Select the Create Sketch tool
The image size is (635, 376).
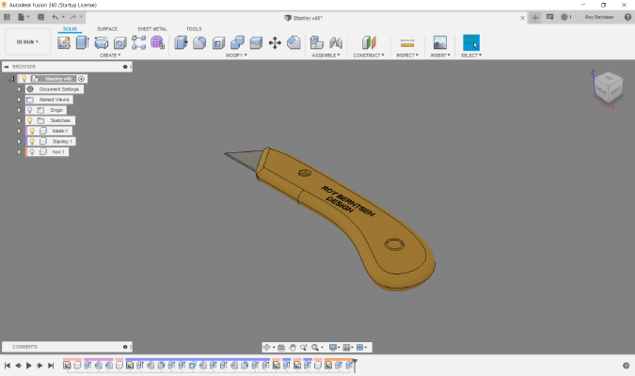[x=64, y=42]
